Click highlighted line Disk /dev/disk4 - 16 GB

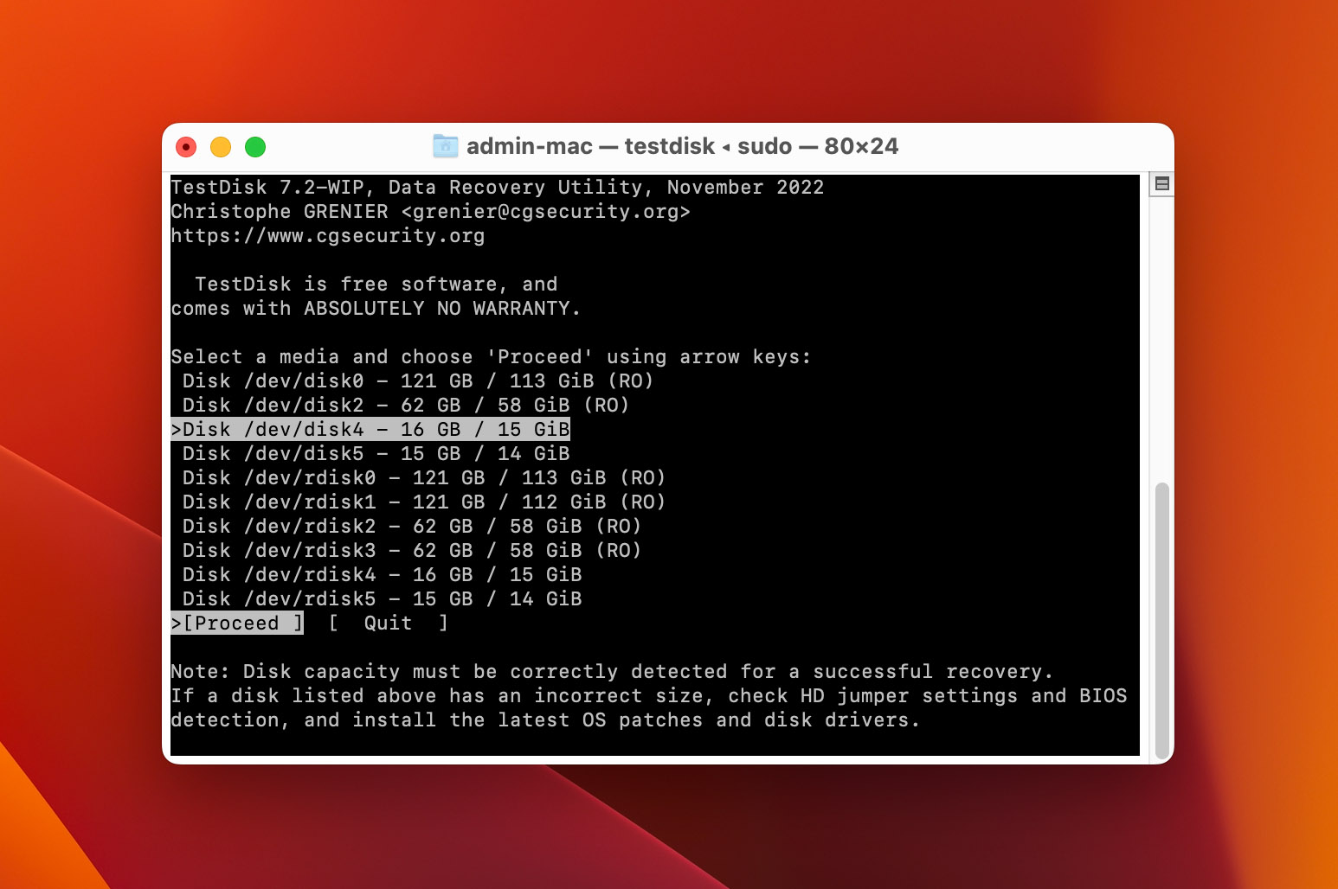click(370, 429)
